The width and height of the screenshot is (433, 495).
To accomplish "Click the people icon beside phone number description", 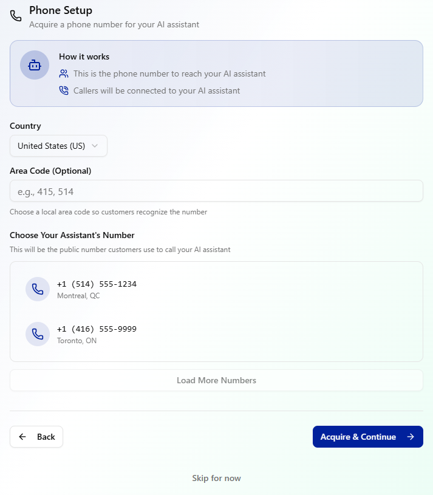I will (x=64, y=73).
